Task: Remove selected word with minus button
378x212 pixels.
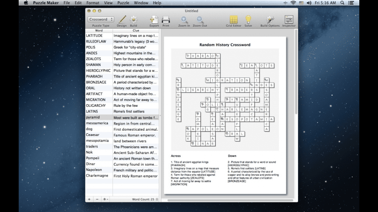Action: click(x=97, y=199)
